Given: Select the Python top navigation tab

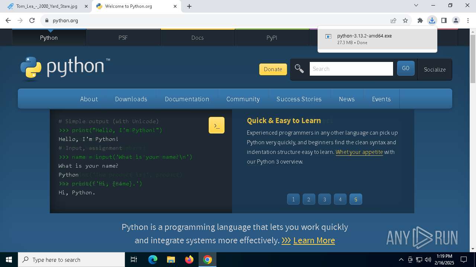Looking at the screenshot, I should (x=49, y=37).
